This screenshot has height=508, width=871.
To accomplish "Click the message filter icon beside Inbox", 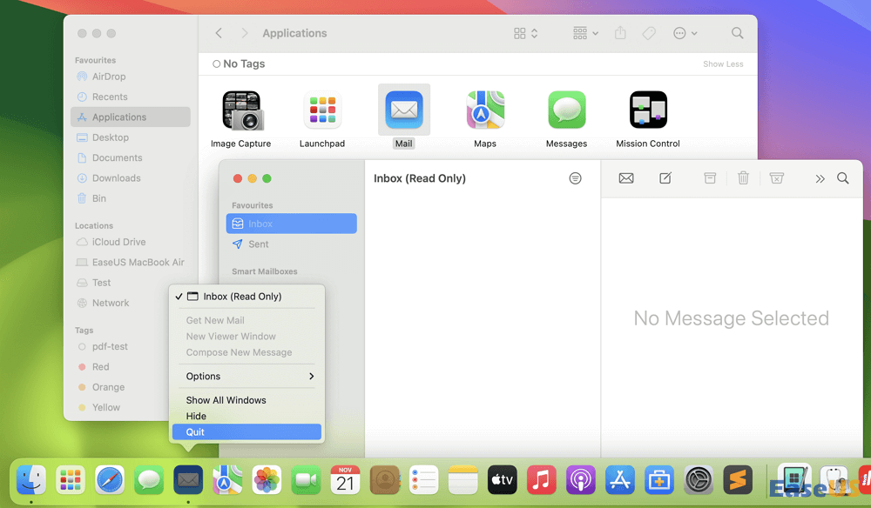I will [x=575, y=178].
